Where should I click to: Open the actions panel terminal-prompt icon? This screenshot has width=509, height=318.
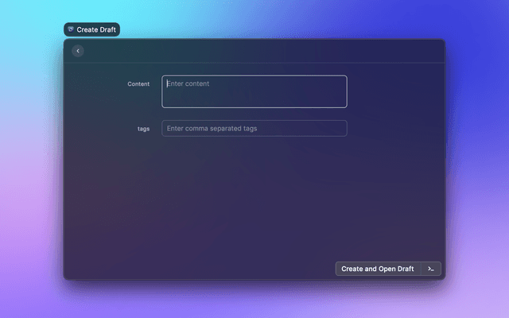[430, 269]
